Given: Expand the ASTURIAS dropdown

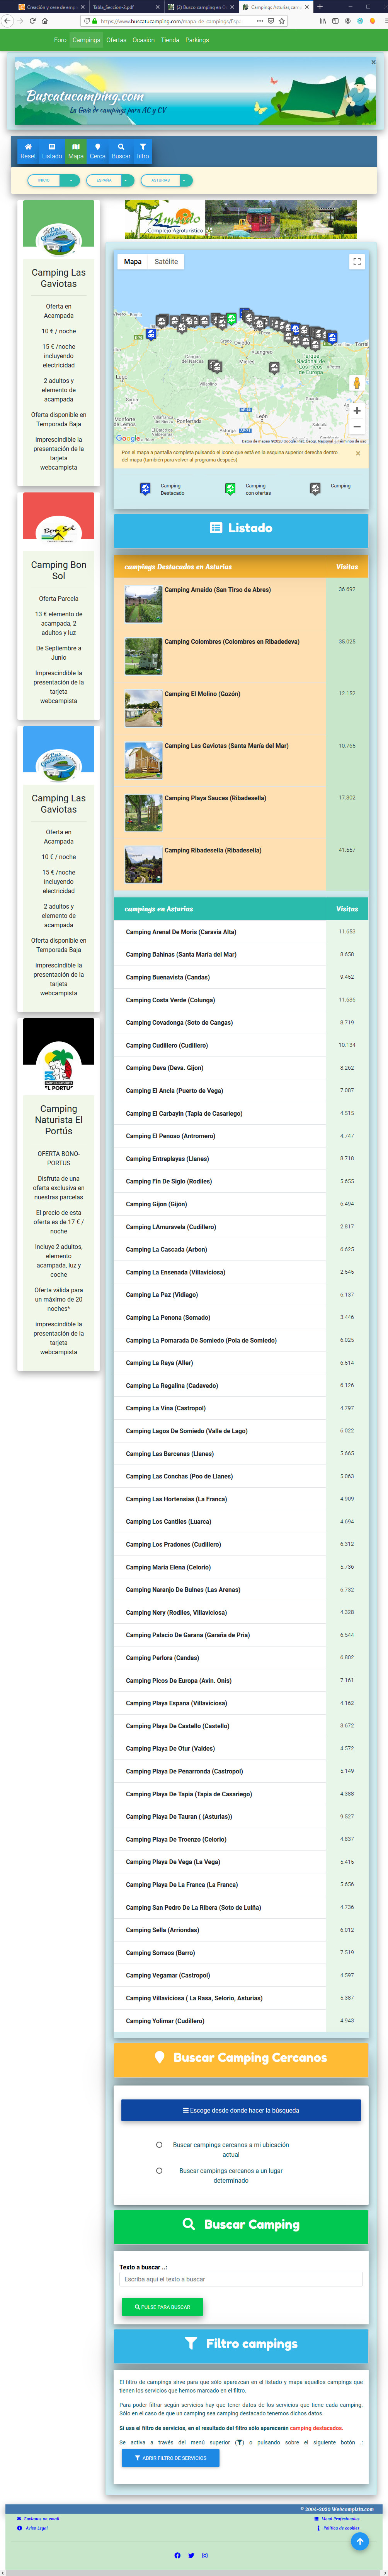Looking at the screenshot, I should (167, 181).
